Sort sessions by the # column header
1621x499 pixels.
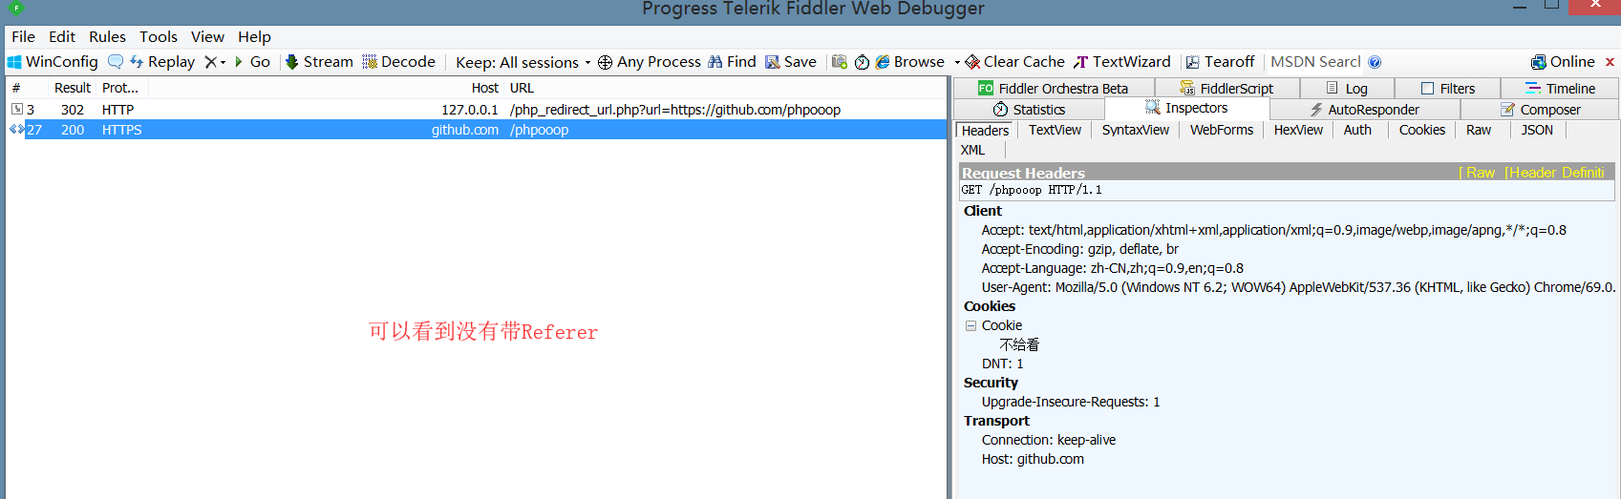click(x=27, y=88)
